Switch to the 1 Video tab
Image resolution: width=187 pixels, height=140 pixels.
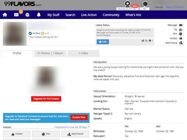pyautogui.click(x=83, y=53)
